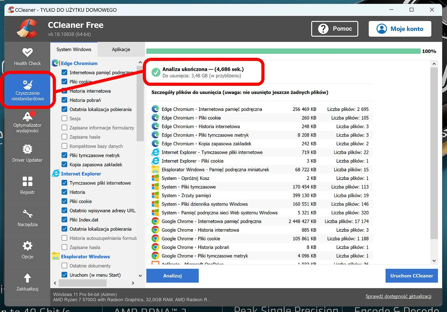Click Chrome icon on Pliki tymczasowe metryk row
The image size is (447, 312).
coord(155,256)
